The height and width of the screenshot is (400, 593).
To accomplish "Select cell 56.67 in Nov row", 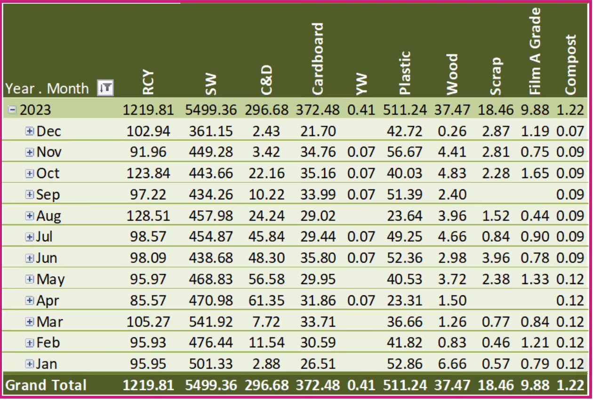I will (405, 152).
